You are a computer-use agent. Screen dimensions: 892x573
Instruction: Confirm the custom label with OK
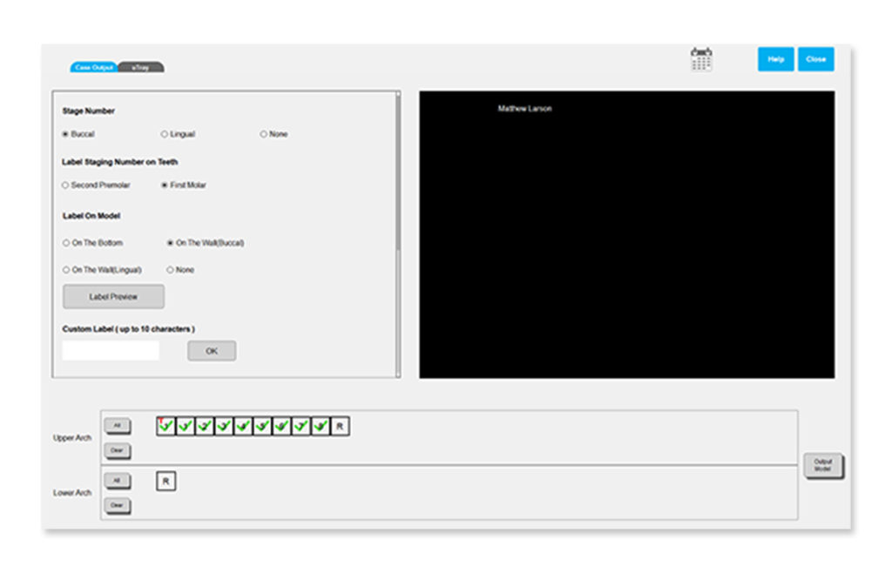point(211,351)
